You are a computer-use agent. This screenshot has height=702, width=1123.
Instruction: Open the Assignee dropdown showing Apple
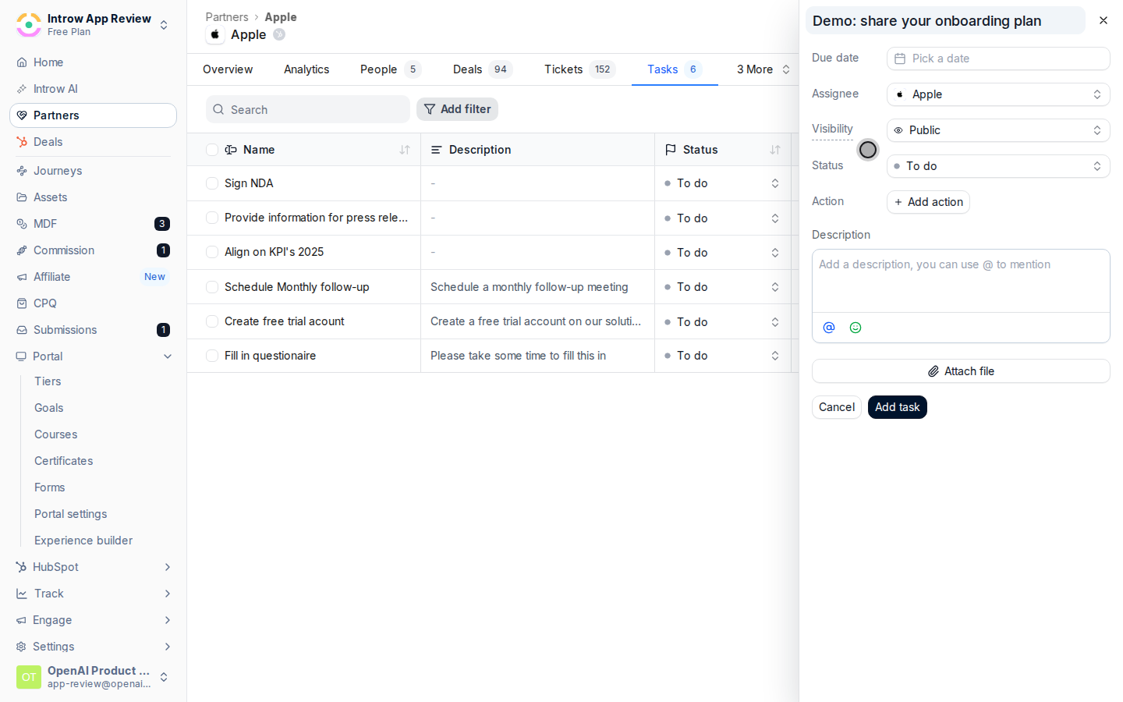pyautogui.click(x=998, y=94)
